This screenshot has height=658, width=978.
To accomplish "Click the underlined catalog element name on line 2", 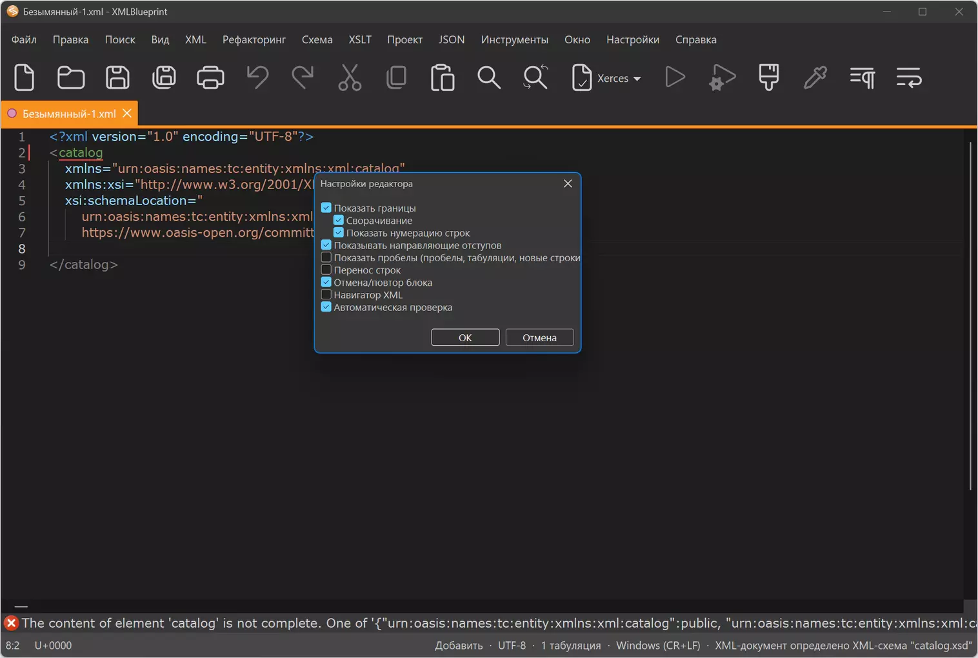I will 81,153.
